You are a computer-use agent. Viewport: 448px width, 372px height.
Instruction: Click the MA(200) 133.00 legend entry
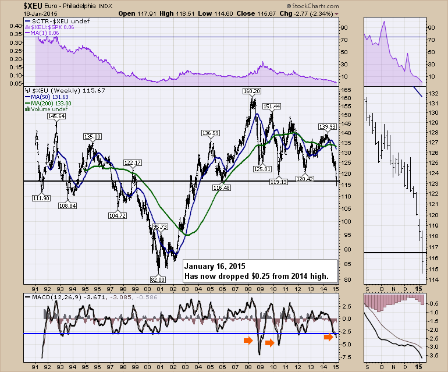(x=48, y=103)
